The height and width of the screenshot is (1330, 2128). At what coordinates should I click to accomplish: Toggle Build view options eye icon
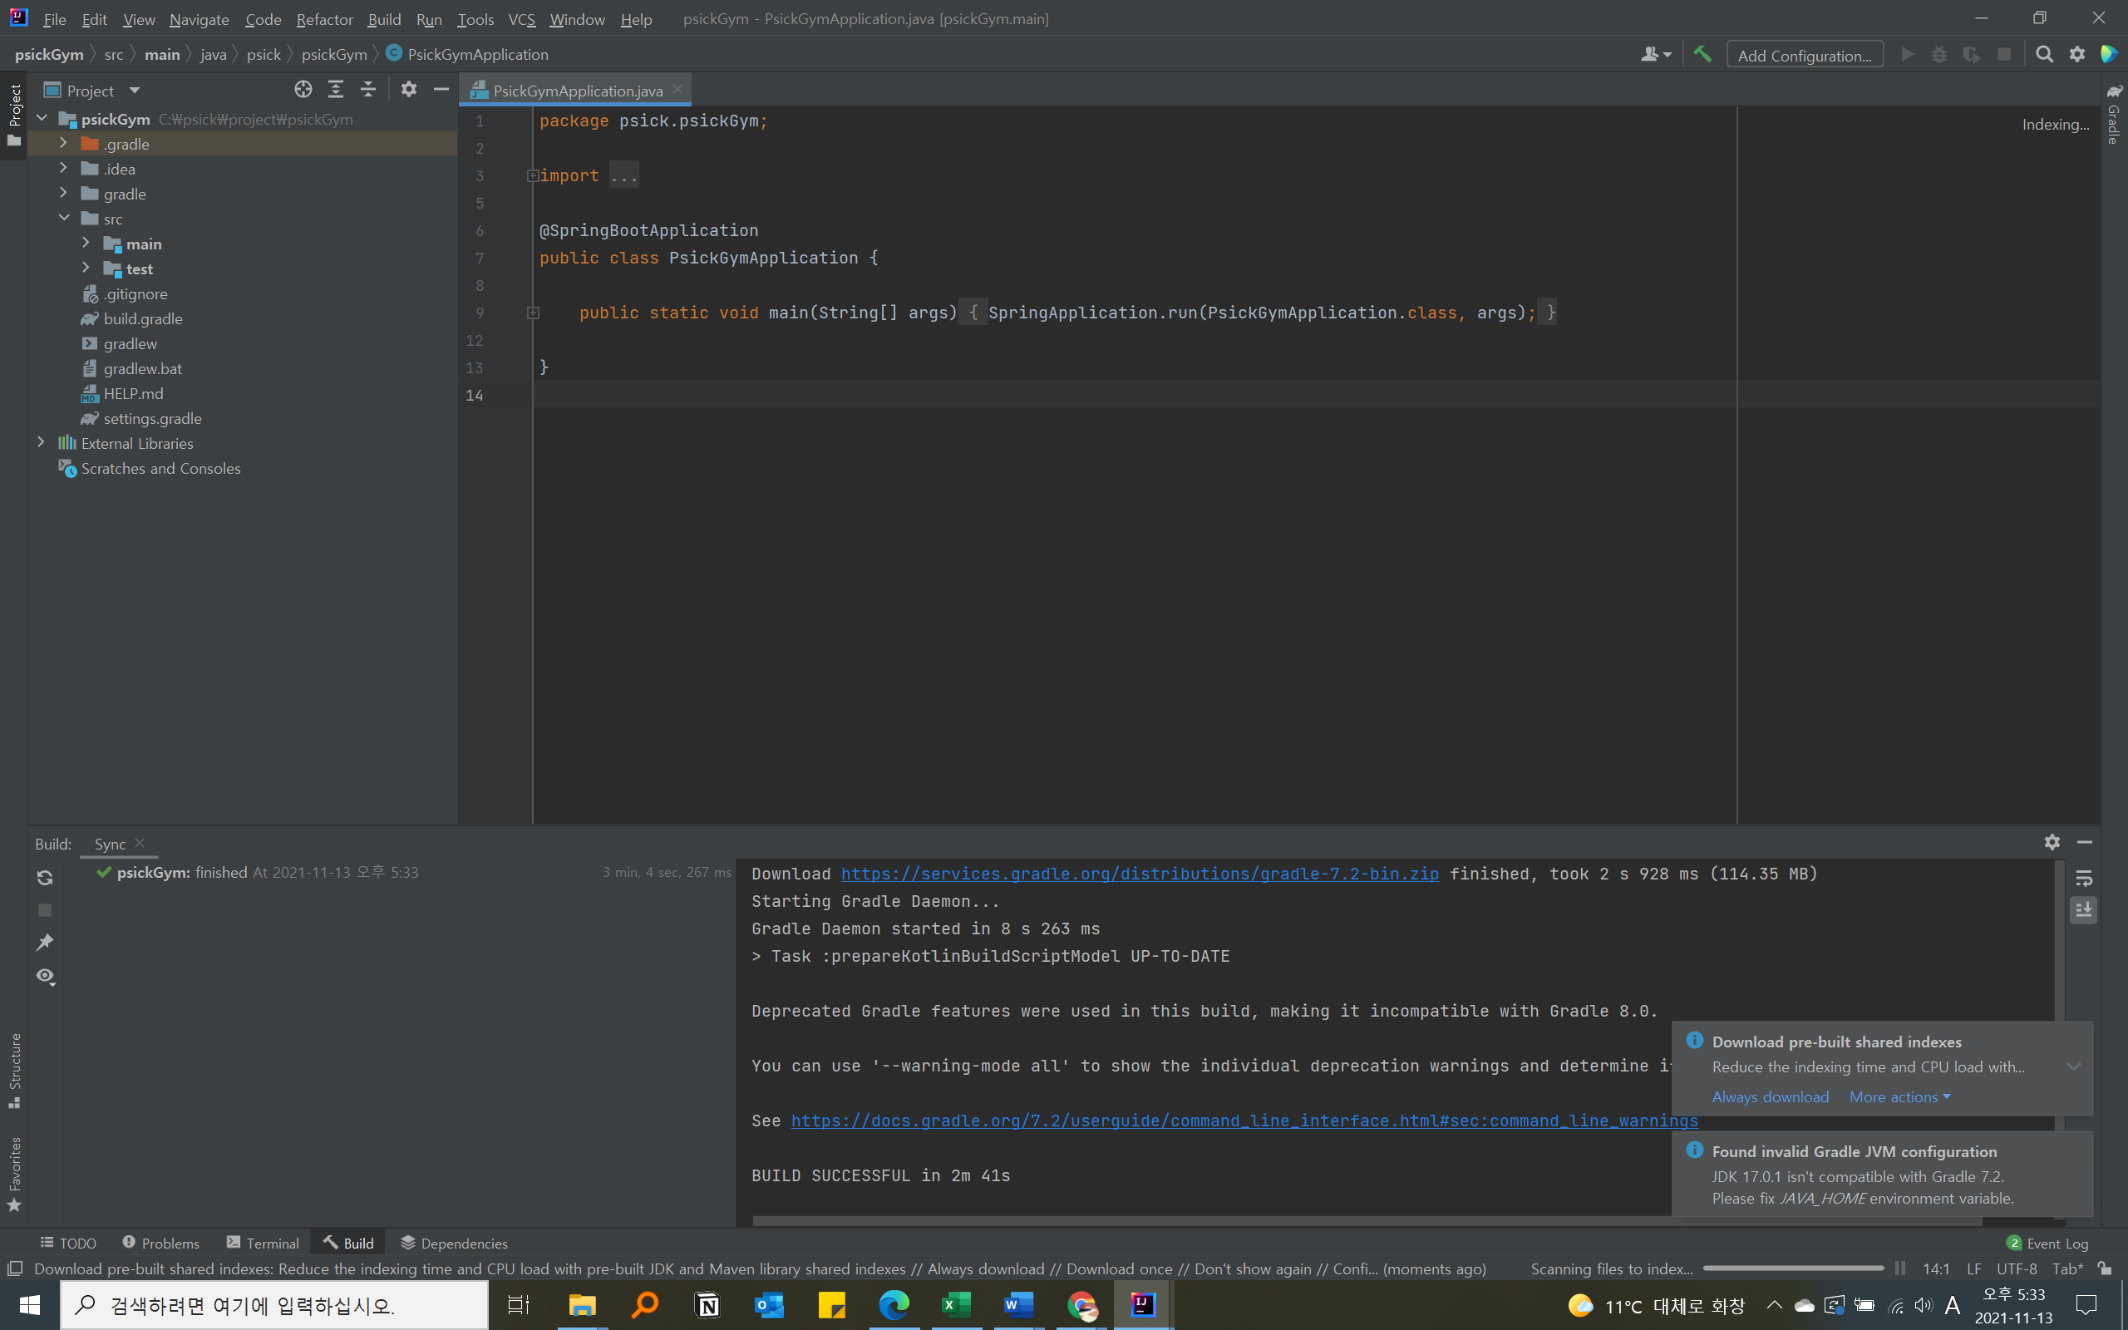(x=45, y=977)
